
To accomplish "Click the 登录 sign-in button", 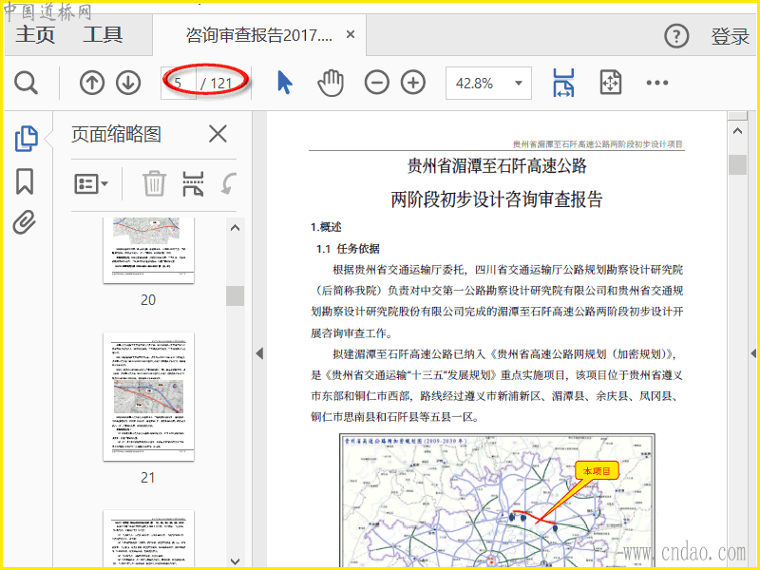I will [730, 37].
